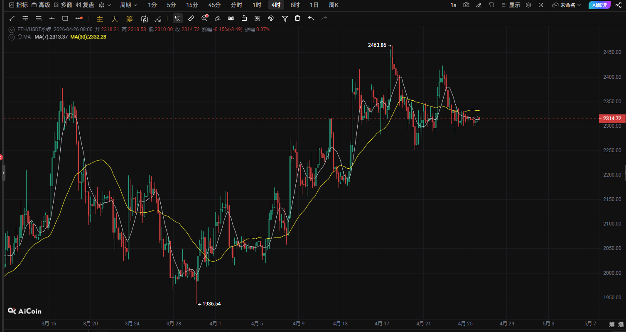The image size is (626, 332).
Task: Toggle the 主 (main force) indicator
Action: [100, 19]
